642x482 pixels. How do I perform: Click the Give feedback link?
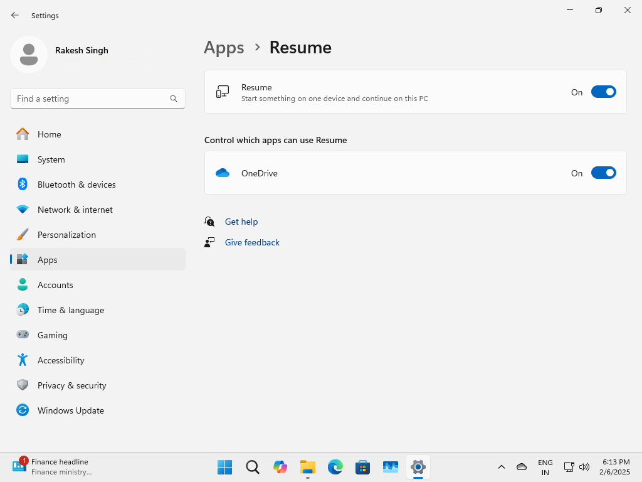tap(251, 242)
